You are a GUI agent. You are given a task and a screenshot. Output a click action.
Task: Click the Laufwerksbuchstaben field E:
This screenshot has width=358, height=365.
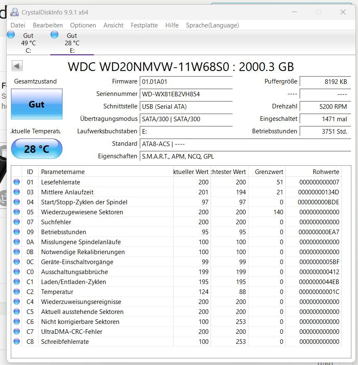(186, 132)
